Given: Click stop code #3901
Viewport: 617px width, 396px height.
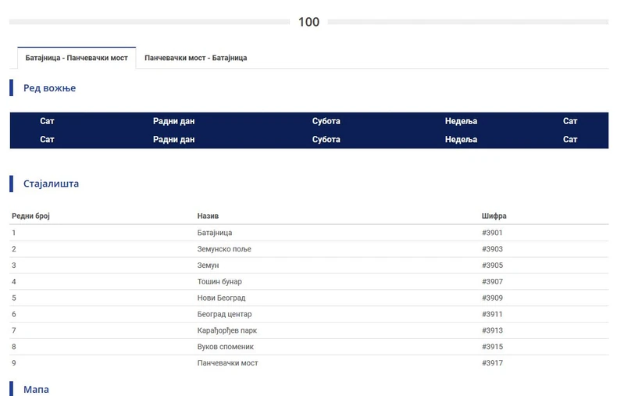Looking at the screenshot, I should click(492, 233).
